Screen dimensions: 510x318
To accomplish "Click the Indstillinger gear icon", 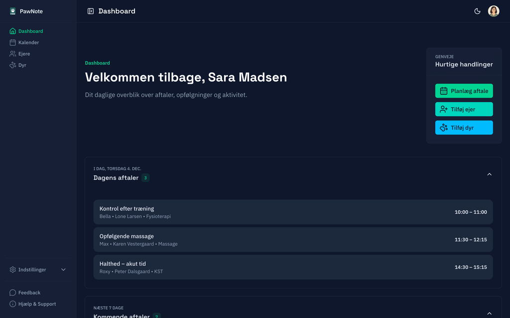I will click(x=13, y=270).
